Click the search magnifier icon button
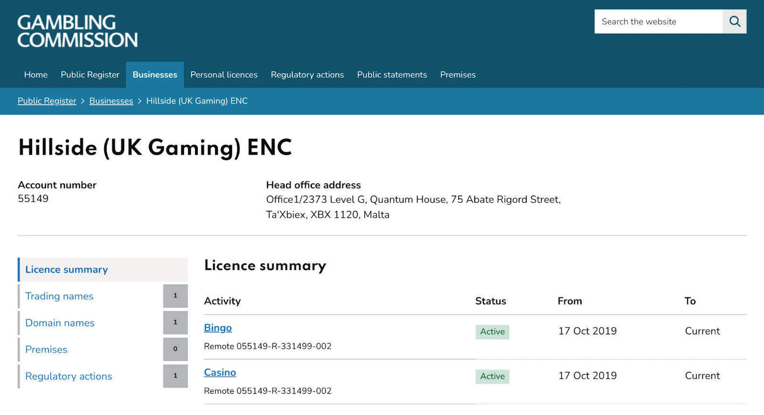The height and width of the screenshot is (415, 764). coord(735,22)
